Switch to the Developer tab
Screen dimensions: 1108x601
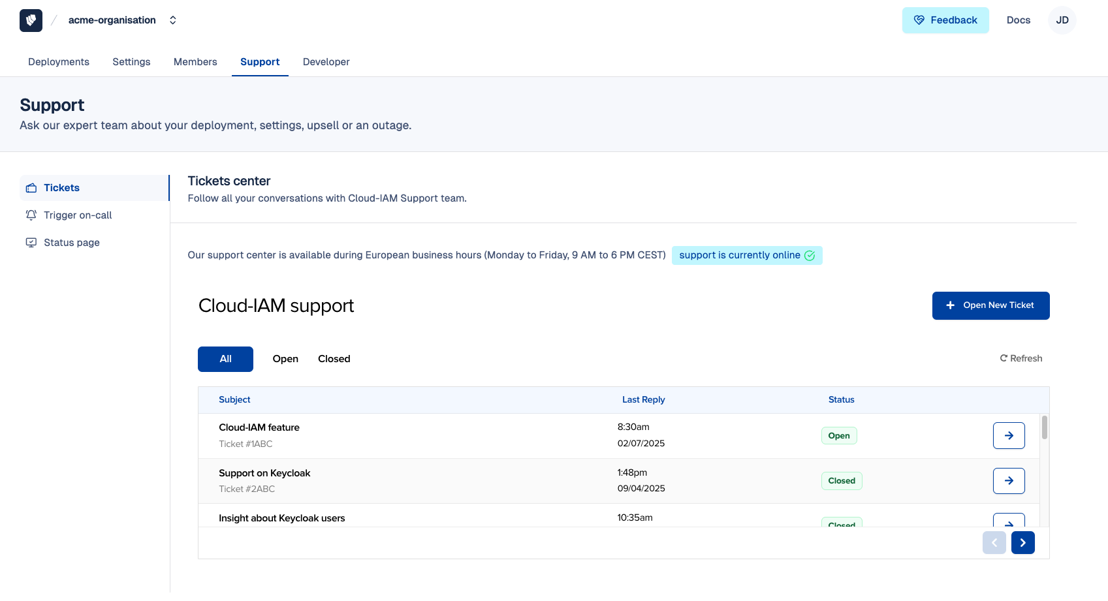(x=326, y=62)
